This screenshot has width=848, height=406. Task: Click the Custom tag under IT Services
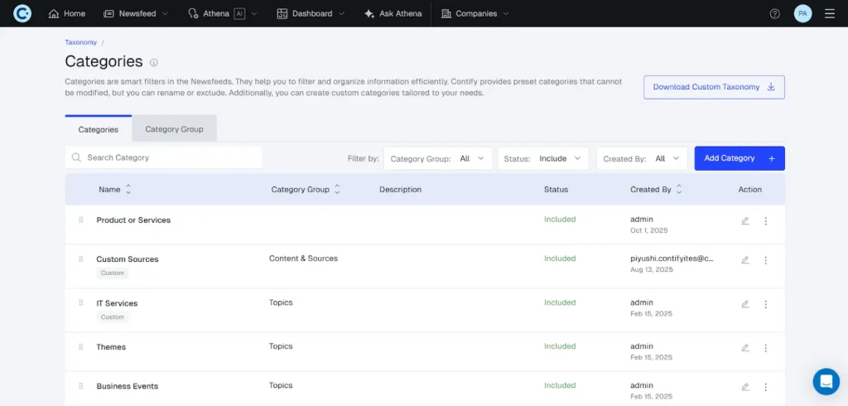point(113,317)
